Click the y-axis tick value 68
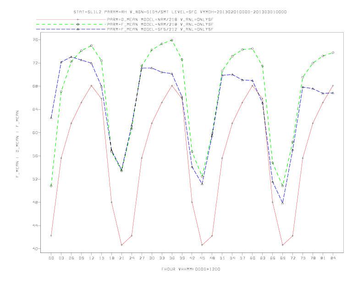363x281 pixels. click(35, 86)
